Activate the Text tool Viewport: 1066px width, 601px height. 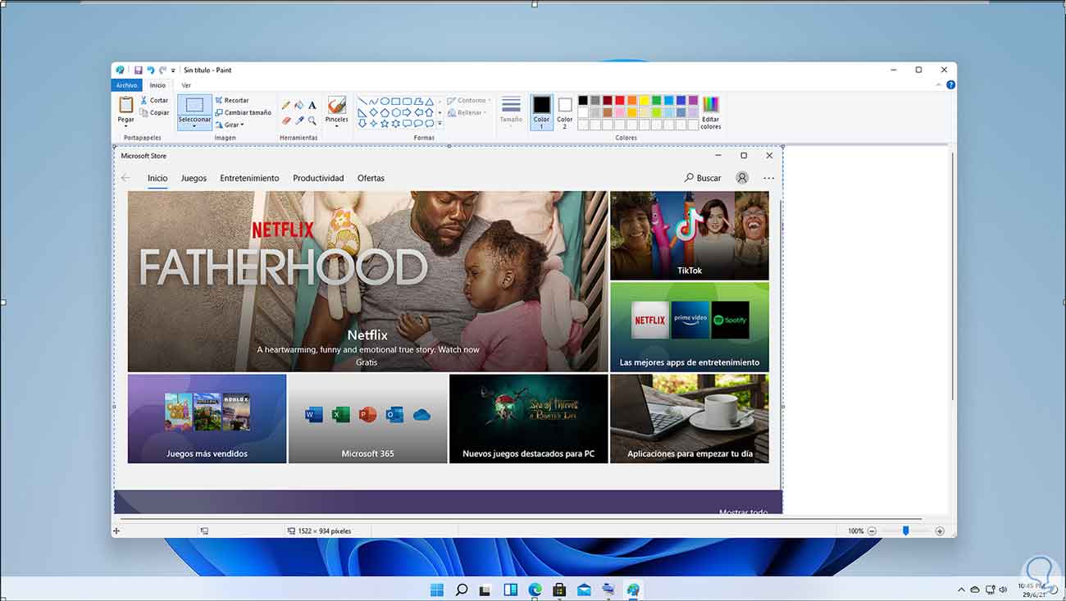coord(312,105)
